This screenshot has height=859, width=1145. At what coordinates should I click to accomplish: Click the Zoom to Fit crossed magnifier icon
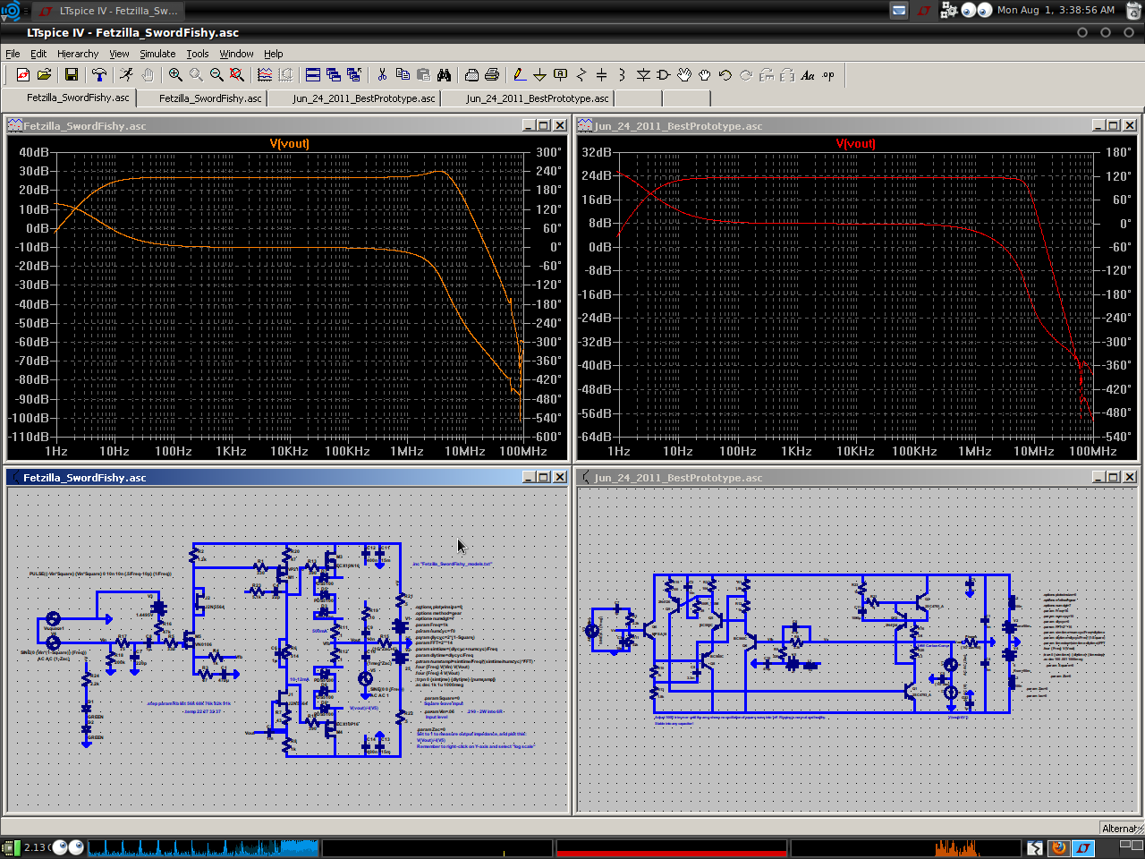click(x=237, y=75)
